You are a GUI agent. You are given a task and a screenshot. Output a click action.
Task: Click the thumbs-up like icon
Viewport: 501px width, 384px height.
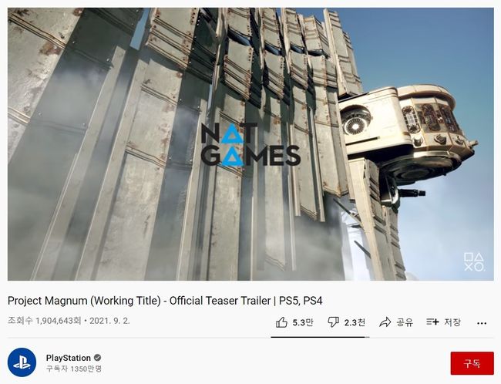281,322
